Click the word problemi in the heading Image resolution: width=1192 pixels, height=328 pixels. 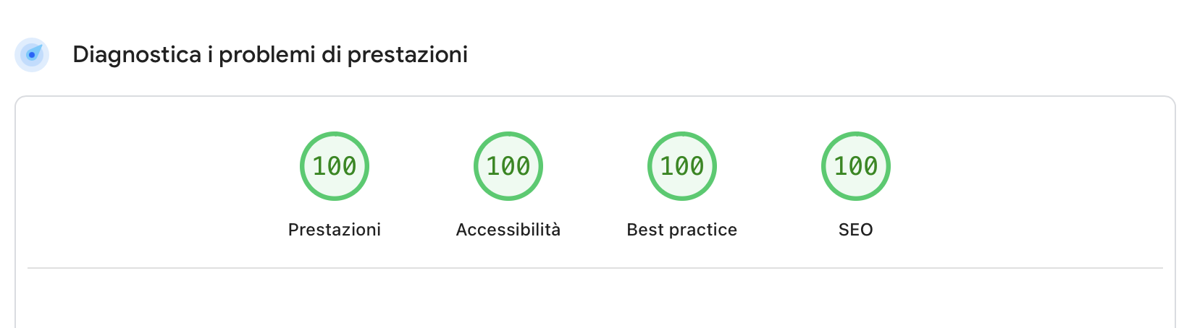[x=267, y=55]
